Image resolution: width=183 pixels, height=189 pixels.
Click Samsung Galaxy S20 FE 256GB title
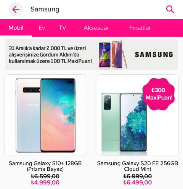(138, 166)
